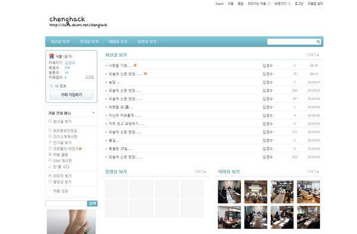Click the 카페 가입하기 button

[71, 95]
